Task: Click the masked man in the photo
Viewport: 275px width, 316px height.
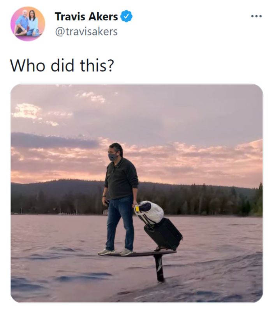Action: (121, 187)
